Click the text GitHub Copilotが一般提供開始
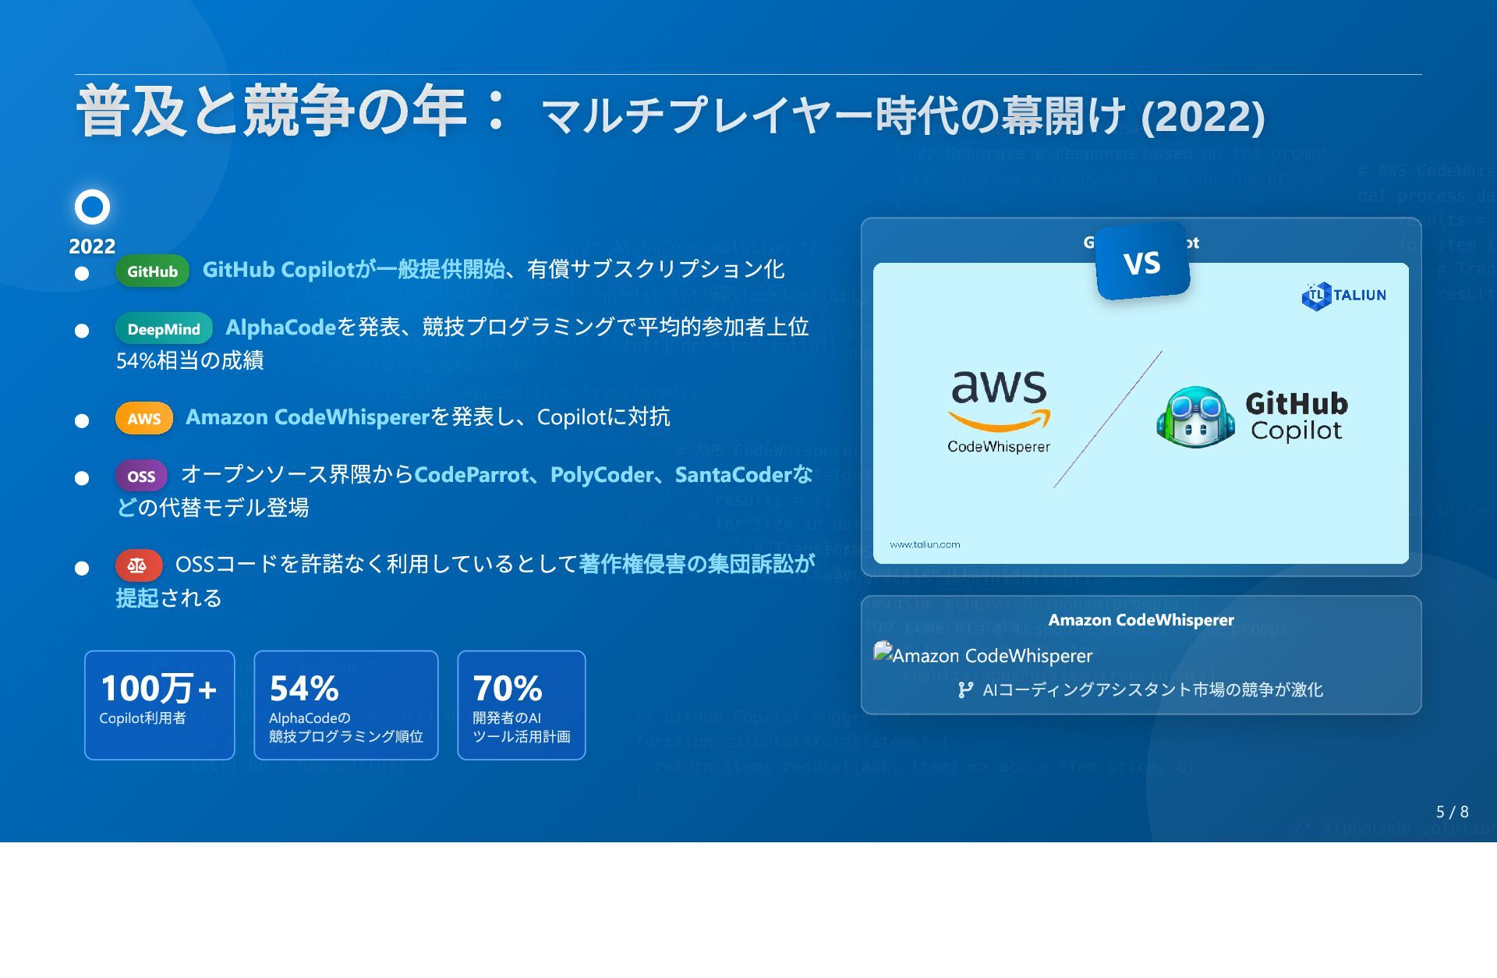 [354, 269]
